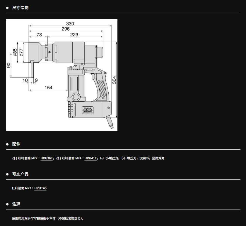Image resolution: width=246 pixels, height=226 pixels.
Task: Click the 154 dimension in the drawing
Action: point(48,88)
